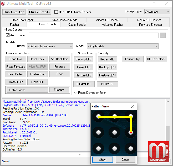Click Restore QCN button
The width and height of the screenshot is (173, 166).
tap(107, 75)
